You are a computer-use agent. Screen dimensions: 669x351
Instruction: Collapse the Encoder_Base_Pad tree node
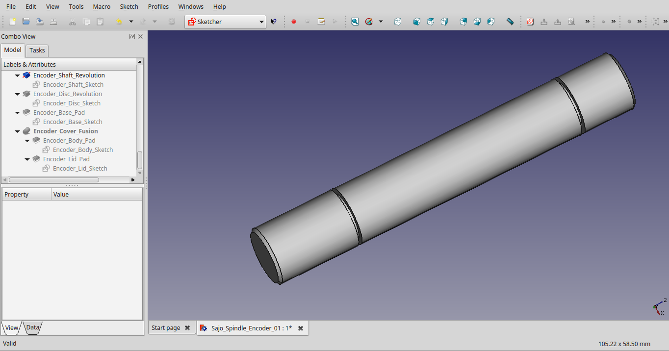18,113
